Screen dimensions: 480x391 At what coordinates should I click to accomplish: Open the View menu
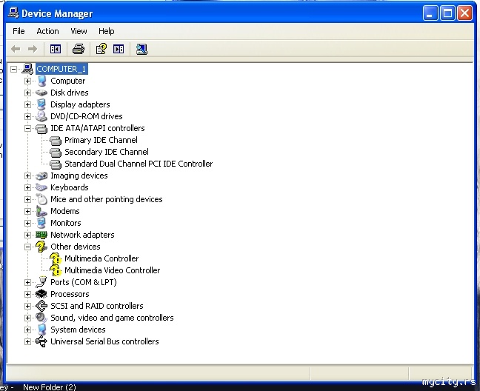79,31
